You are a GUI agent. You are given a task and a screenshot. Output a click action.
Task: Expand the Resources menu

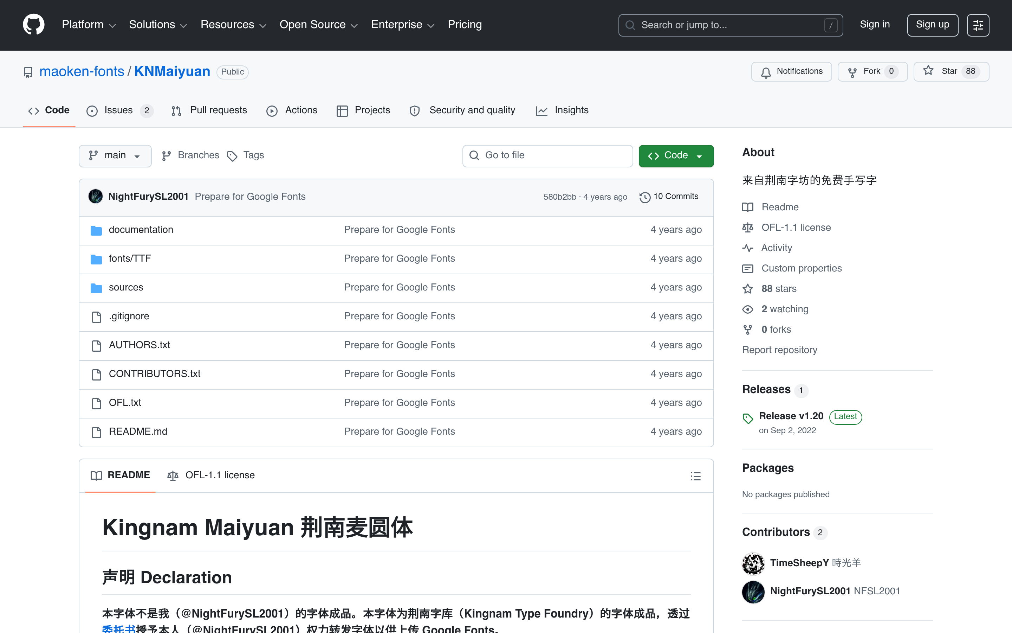(x=233, y=25)
